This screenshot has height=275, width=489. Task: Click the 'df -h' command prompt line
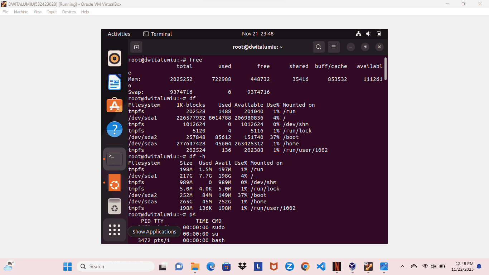[166, 156]
